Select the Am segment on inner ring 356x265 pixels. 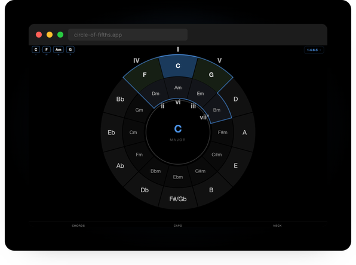click(178, 88)
